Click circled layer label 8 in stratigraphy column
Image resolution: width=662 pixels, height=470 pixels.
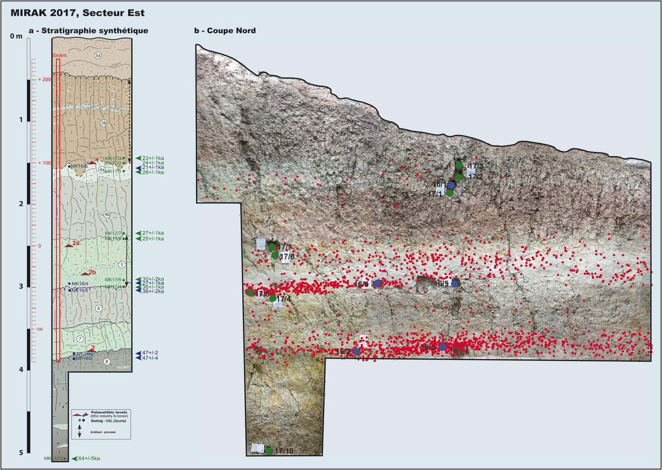coord(107,362)
